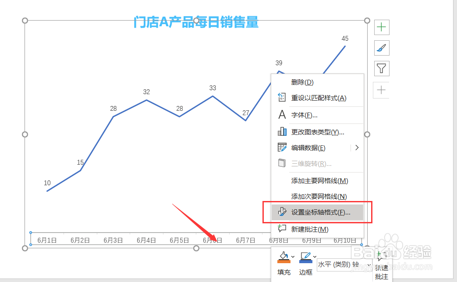457x282 pixels.
Task: Select 新建批注(M) menu entry
Action: (317, 229)
